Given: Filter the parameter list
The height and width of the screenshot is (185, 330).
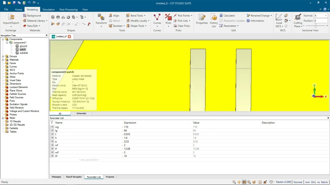Looking at the screenshot, I should [x=52, y=123].
